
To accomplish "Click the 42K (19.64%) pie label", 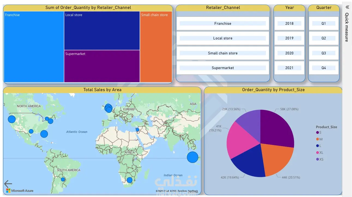I will (x=230, y=177).
